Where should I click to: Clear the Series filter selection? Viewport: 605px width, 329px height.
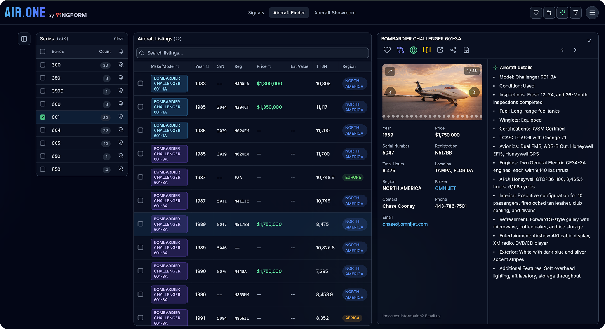[x=118, y=38]
